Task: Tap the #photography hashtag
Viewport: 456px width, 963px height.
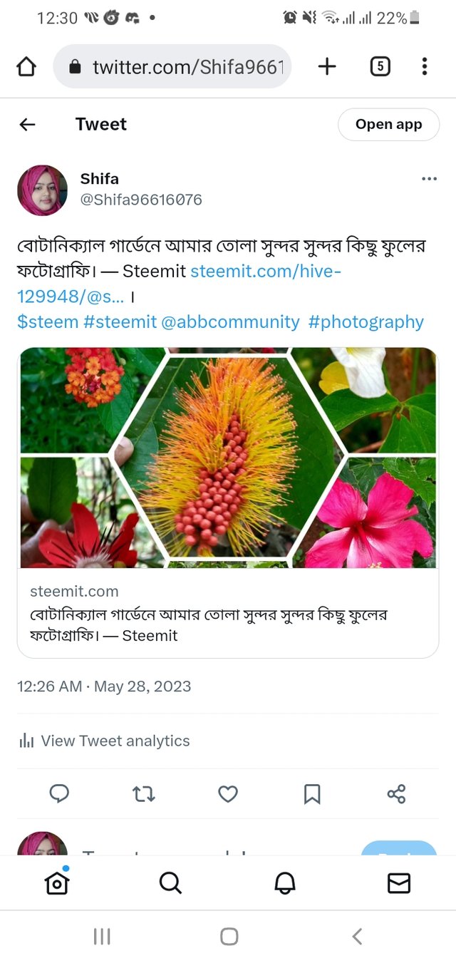Action: pyautogui.click(x=366, y=321)
